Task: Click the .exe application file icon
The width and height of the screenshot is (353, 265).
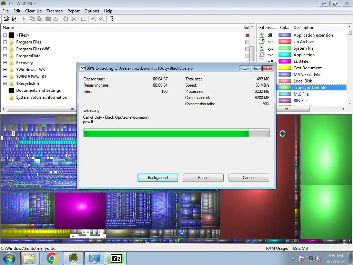Action: click(x=262, y=55)
